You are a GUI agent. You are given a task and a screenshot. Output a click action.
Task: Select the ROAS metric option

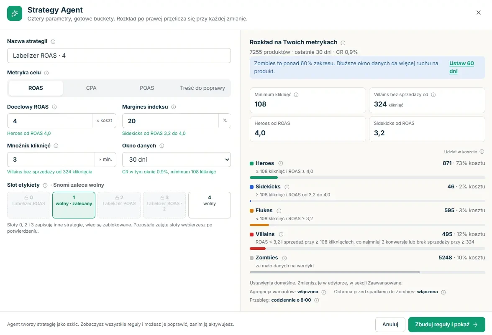tap(36, 88)
